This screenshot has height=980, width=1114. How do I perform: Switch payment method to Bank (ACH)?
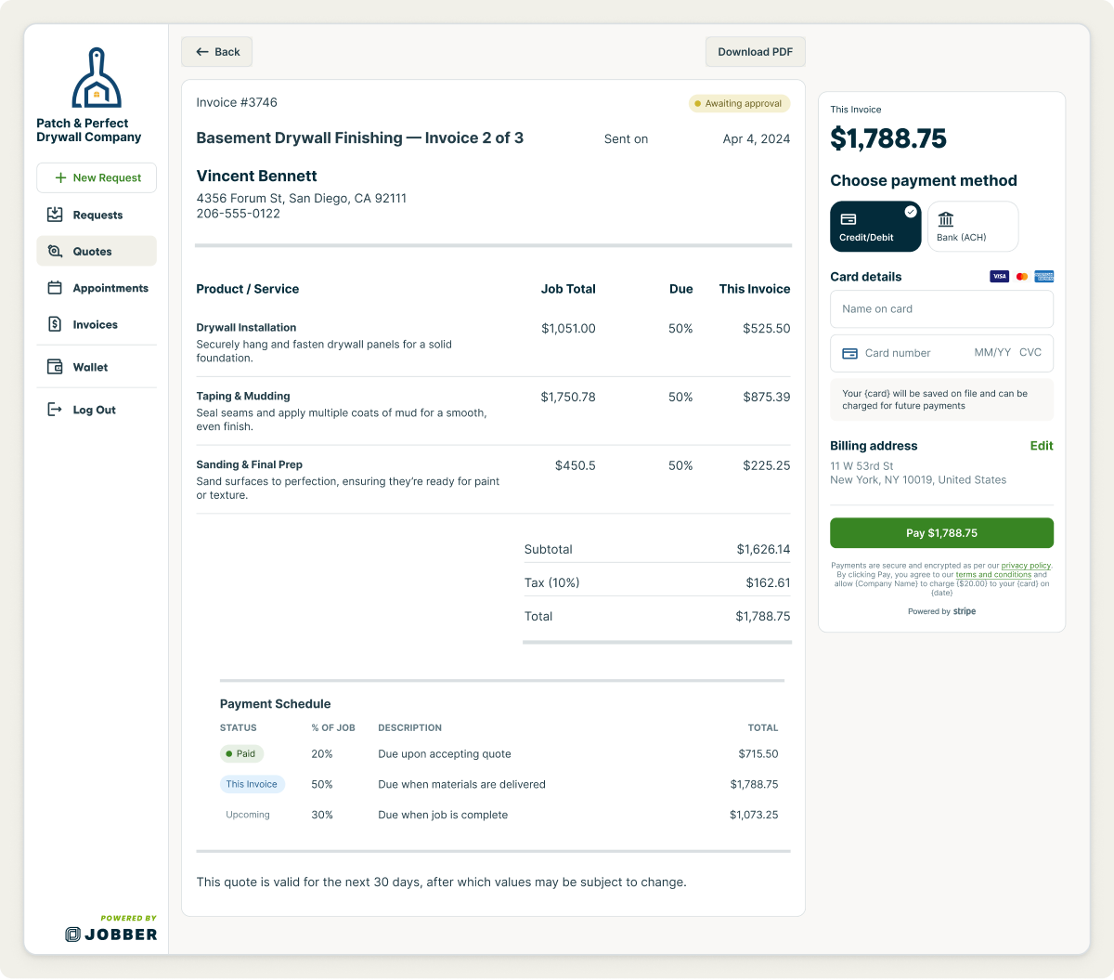pyautogui.click(x=973, y=226)
